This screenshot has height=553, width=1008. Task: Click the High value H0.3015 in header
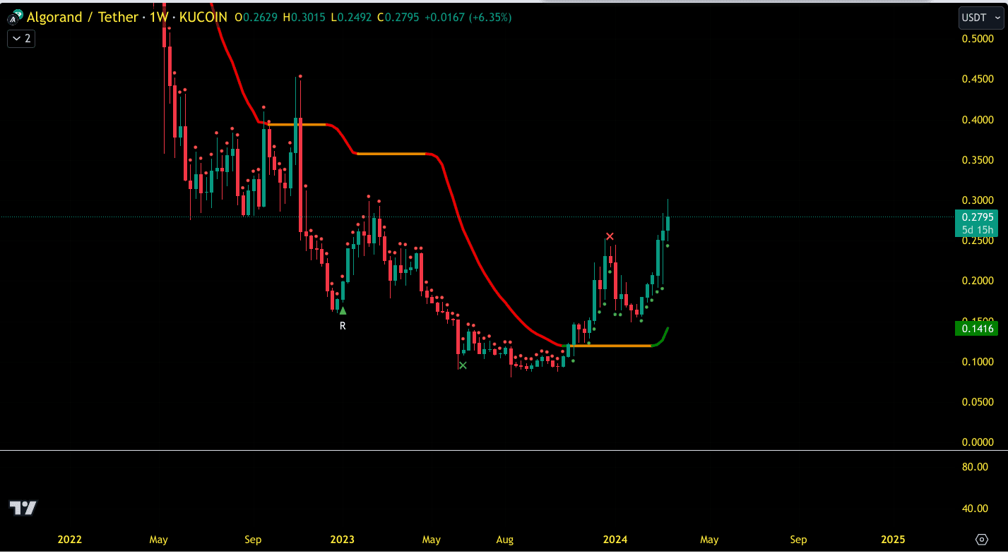pos(304,17)
